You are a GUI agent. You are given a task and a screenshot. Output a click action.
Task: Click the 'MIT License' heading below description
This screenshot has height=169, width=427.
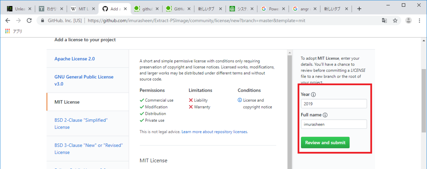click(153, 160)
